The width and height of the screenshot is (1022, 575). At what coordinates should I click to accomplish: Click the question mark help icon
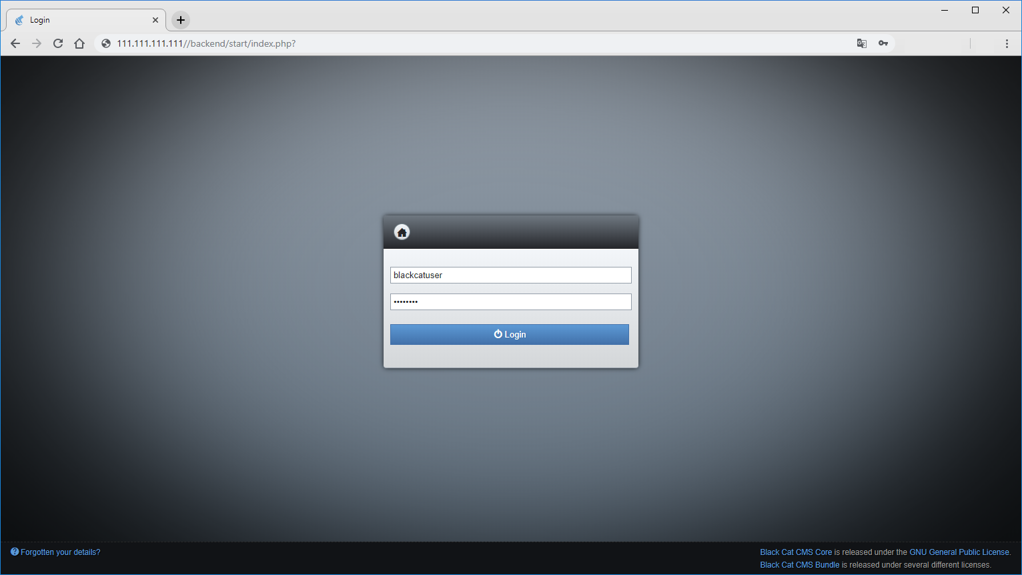(15, 552)
